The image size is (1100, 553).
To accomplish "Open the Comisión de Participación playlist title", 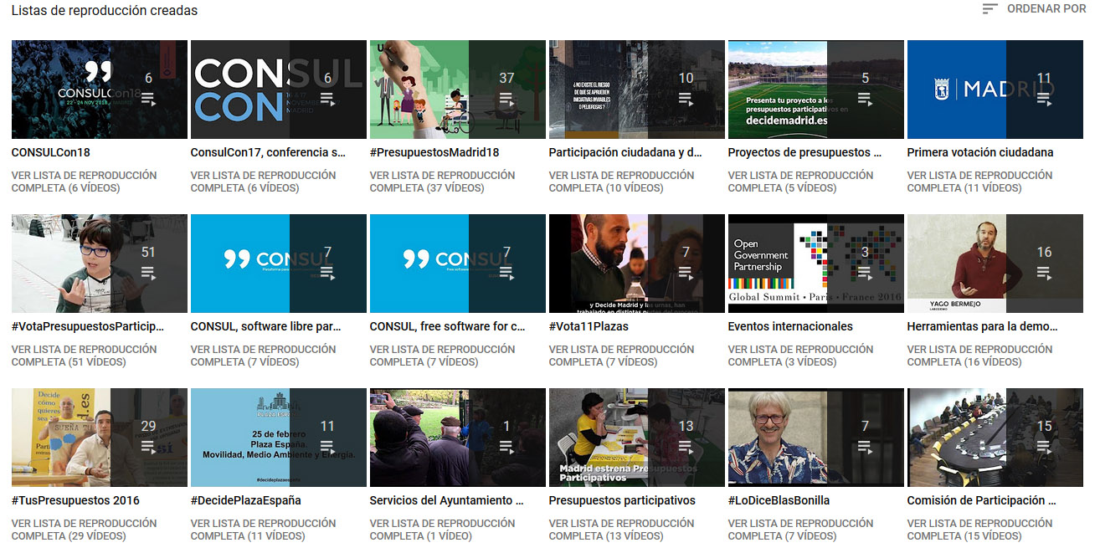I will point(982,500).
